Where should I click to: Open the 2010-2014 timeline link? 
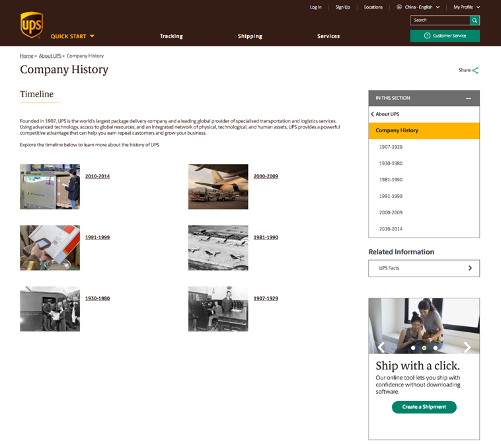click(x=97, y=176)
